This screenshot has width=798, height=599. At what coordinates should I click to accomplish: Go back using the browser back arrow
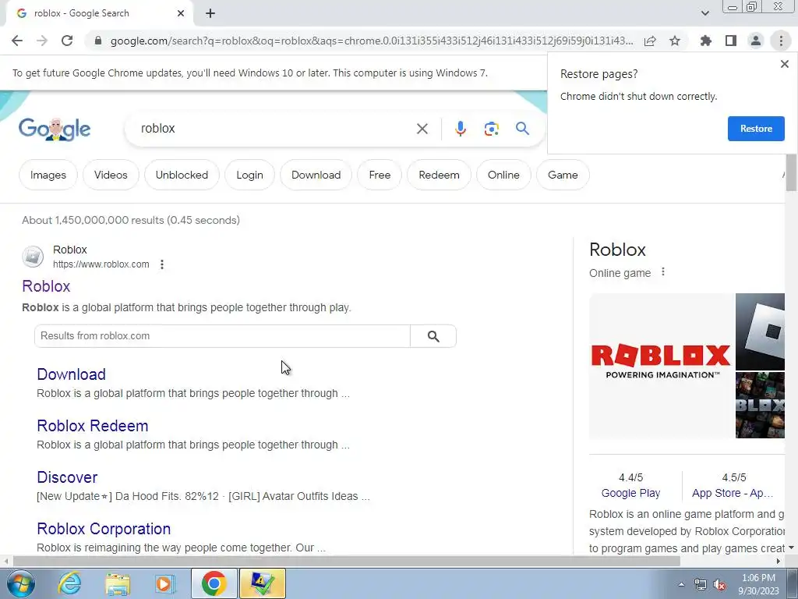point(17,41)
